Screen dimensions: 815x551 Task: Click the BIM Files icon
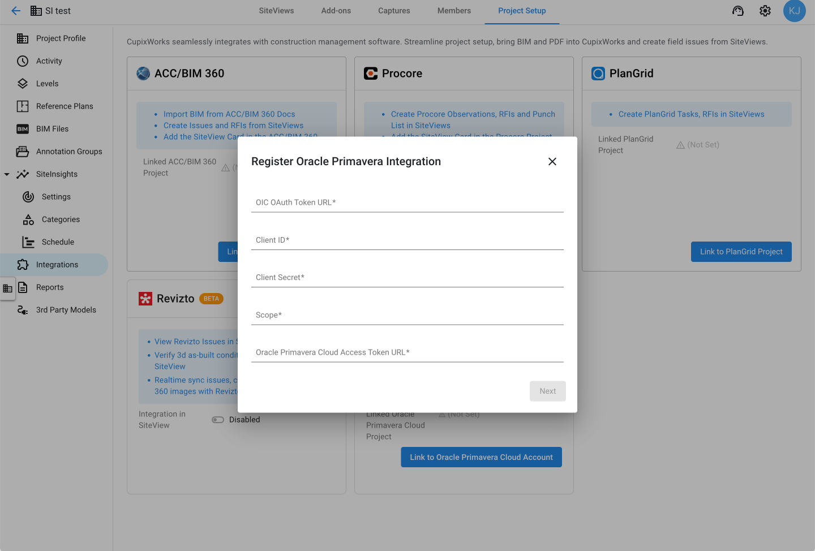[x=23, y=129]
